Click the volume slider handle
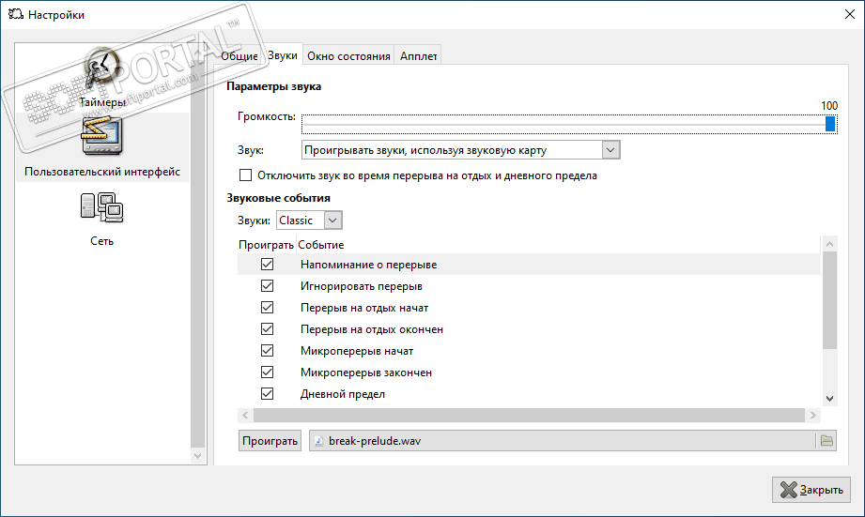This screenshot has width=865, height=517. tap(829, 124)
